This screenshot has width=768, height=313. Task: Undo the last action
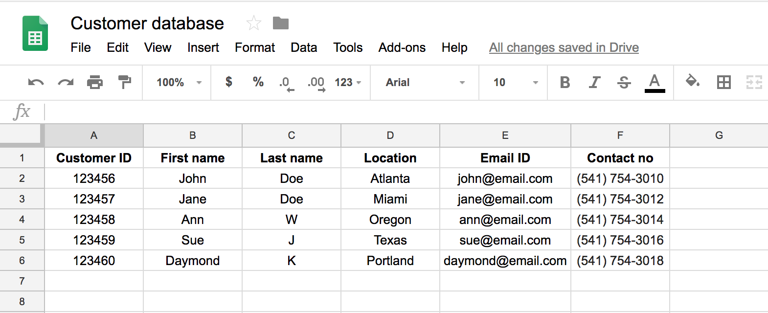point(36,82)
